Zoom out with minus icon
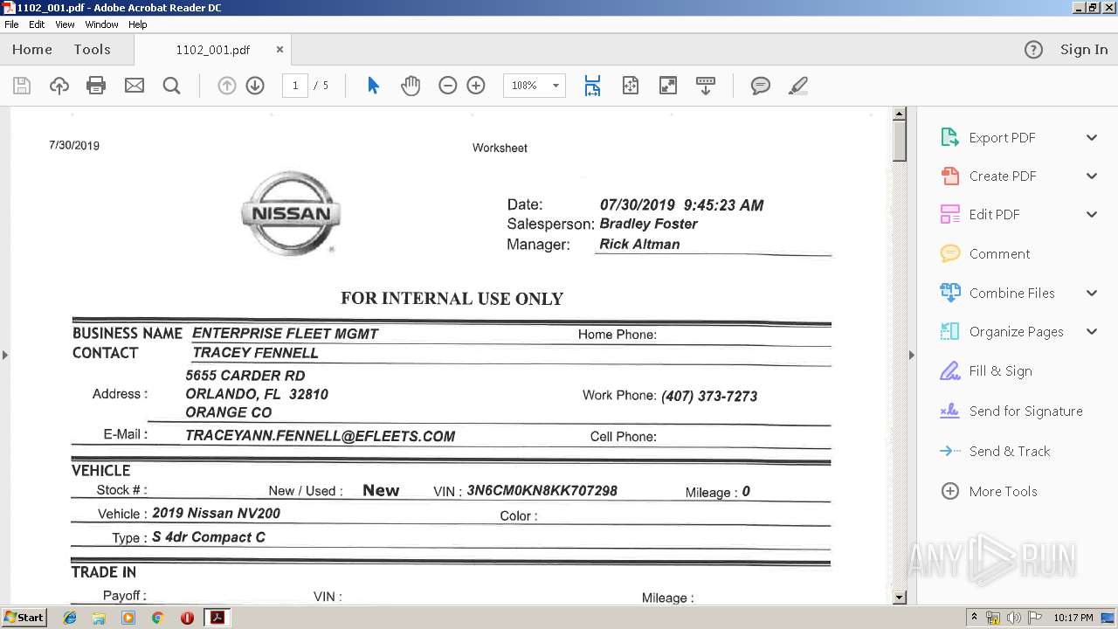 (x=448, y=86)
